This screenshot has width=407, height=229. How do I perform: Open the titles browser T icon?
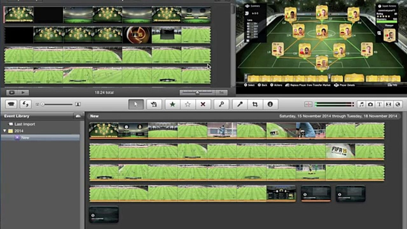pyautogui.click(x=379, y=104)
